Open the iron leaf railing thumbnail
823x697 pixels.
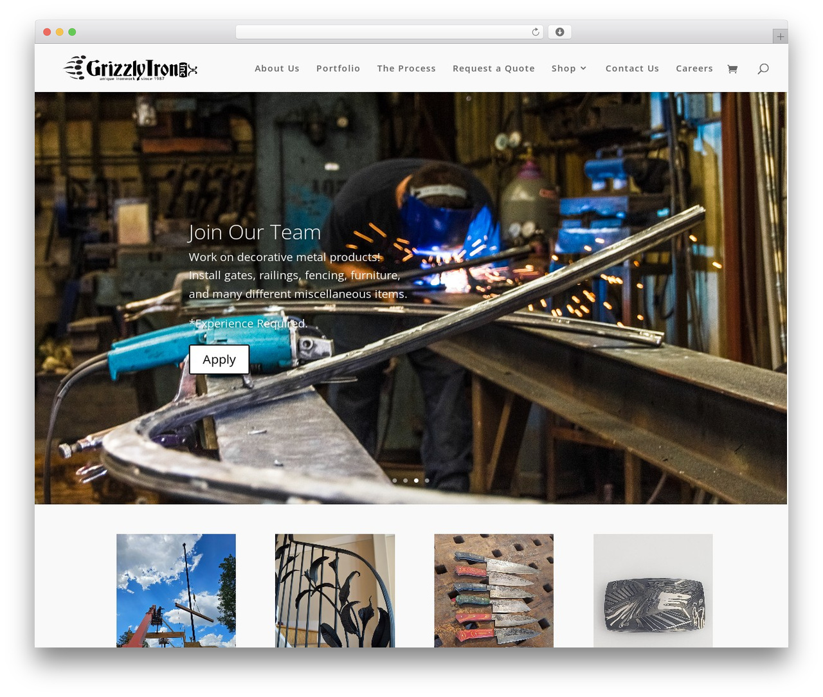click(x=335, y=590)
